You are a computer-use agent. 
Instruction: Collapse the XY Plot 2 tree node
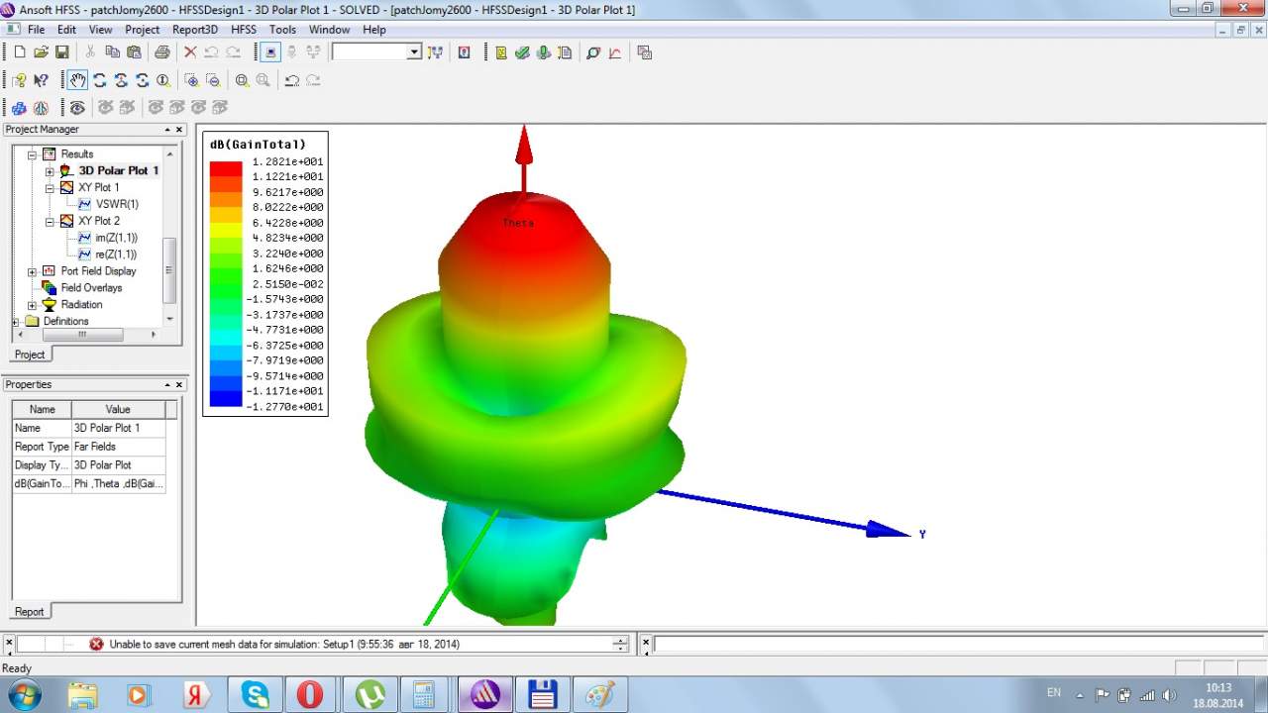50,221
